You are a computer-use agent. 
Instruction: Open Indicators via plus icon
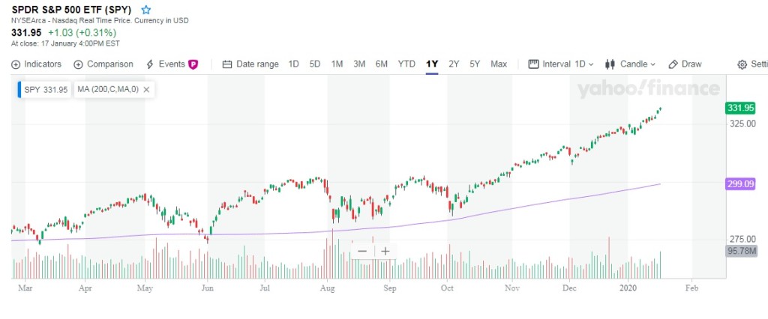(16, 64)
